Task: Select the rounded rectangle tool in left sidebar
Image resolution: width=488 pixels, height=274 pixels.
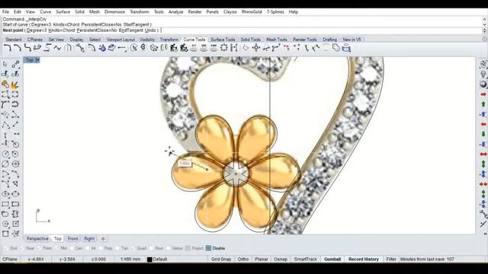Action: [x=15, y=204]
